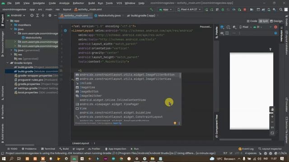Choose ImageButton from autocomplete list

pyautogui.click(x=127, y=91)
